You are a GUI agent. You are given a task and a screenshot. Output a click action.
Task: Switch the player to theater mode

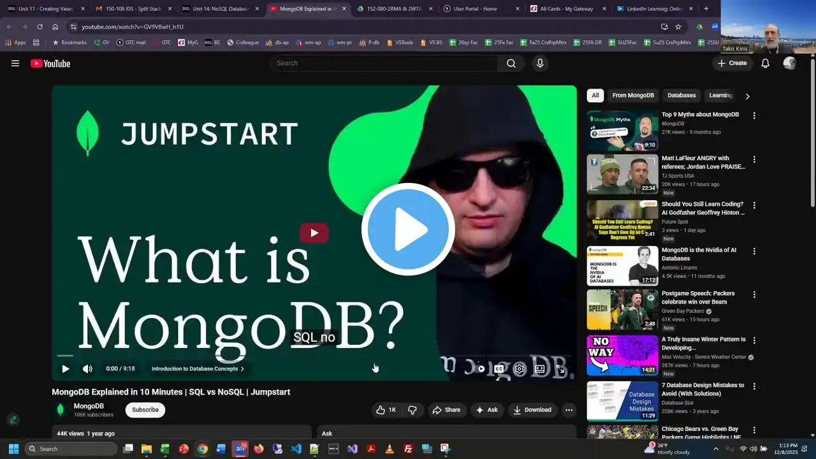click(540, 368)
